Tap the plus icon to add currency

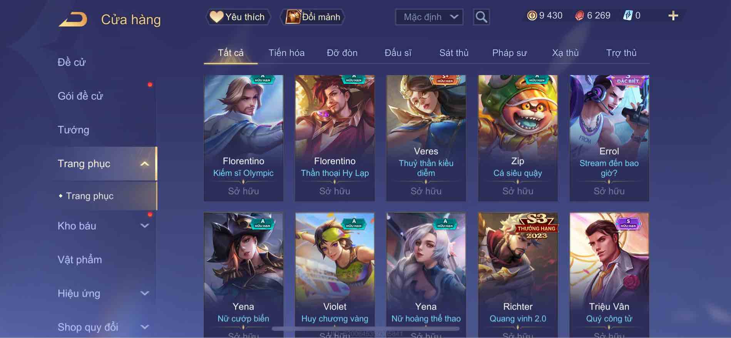pos(673,16)
